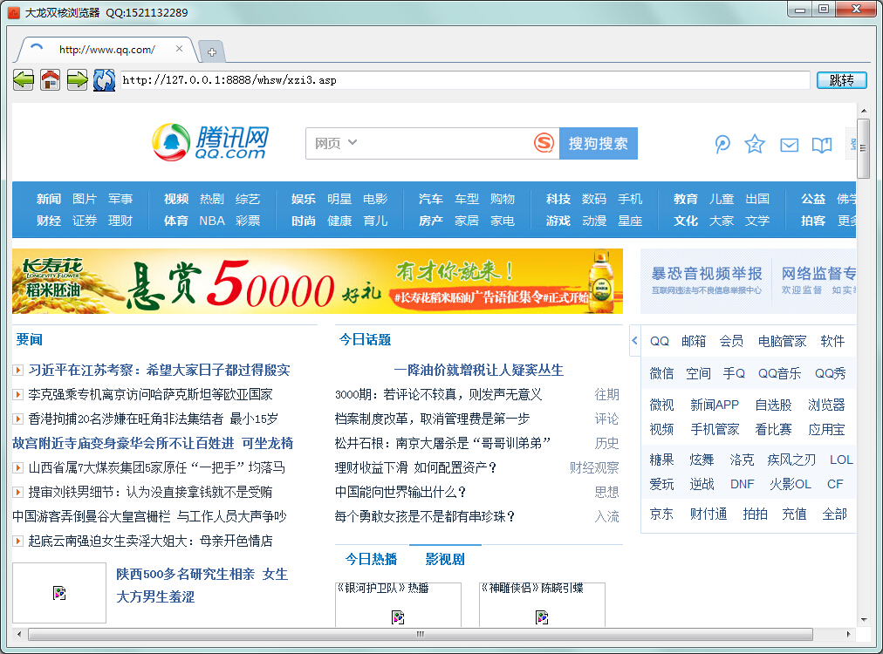The image size is (883, 654).
Task: Open 陕西500多名研究生相亲 article link
Action: click(202, 585)
